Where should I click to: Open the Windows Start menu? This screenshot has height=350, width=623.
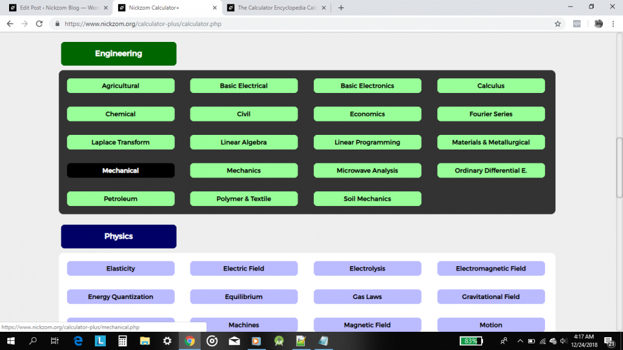point(11,341)
